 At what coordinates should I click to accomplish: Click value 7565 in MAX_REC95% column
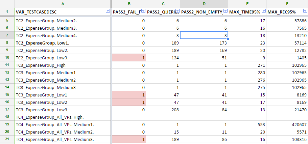point(302,28)
